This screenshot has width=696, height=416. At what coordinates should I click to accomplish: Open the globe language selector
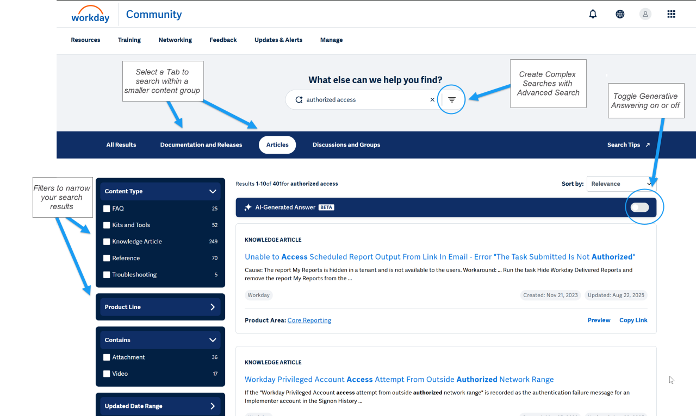click(620, 14)
